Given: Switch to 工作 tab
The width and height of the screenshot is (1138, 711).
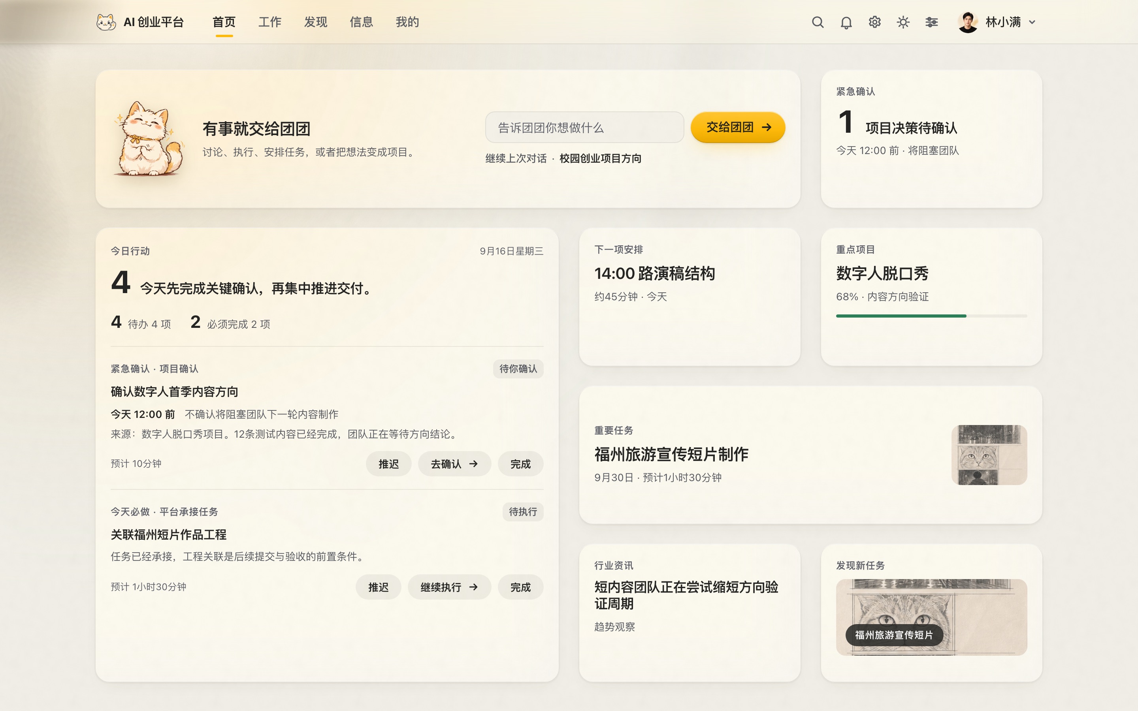Looking at the screenshot, I should click(270, 22).
